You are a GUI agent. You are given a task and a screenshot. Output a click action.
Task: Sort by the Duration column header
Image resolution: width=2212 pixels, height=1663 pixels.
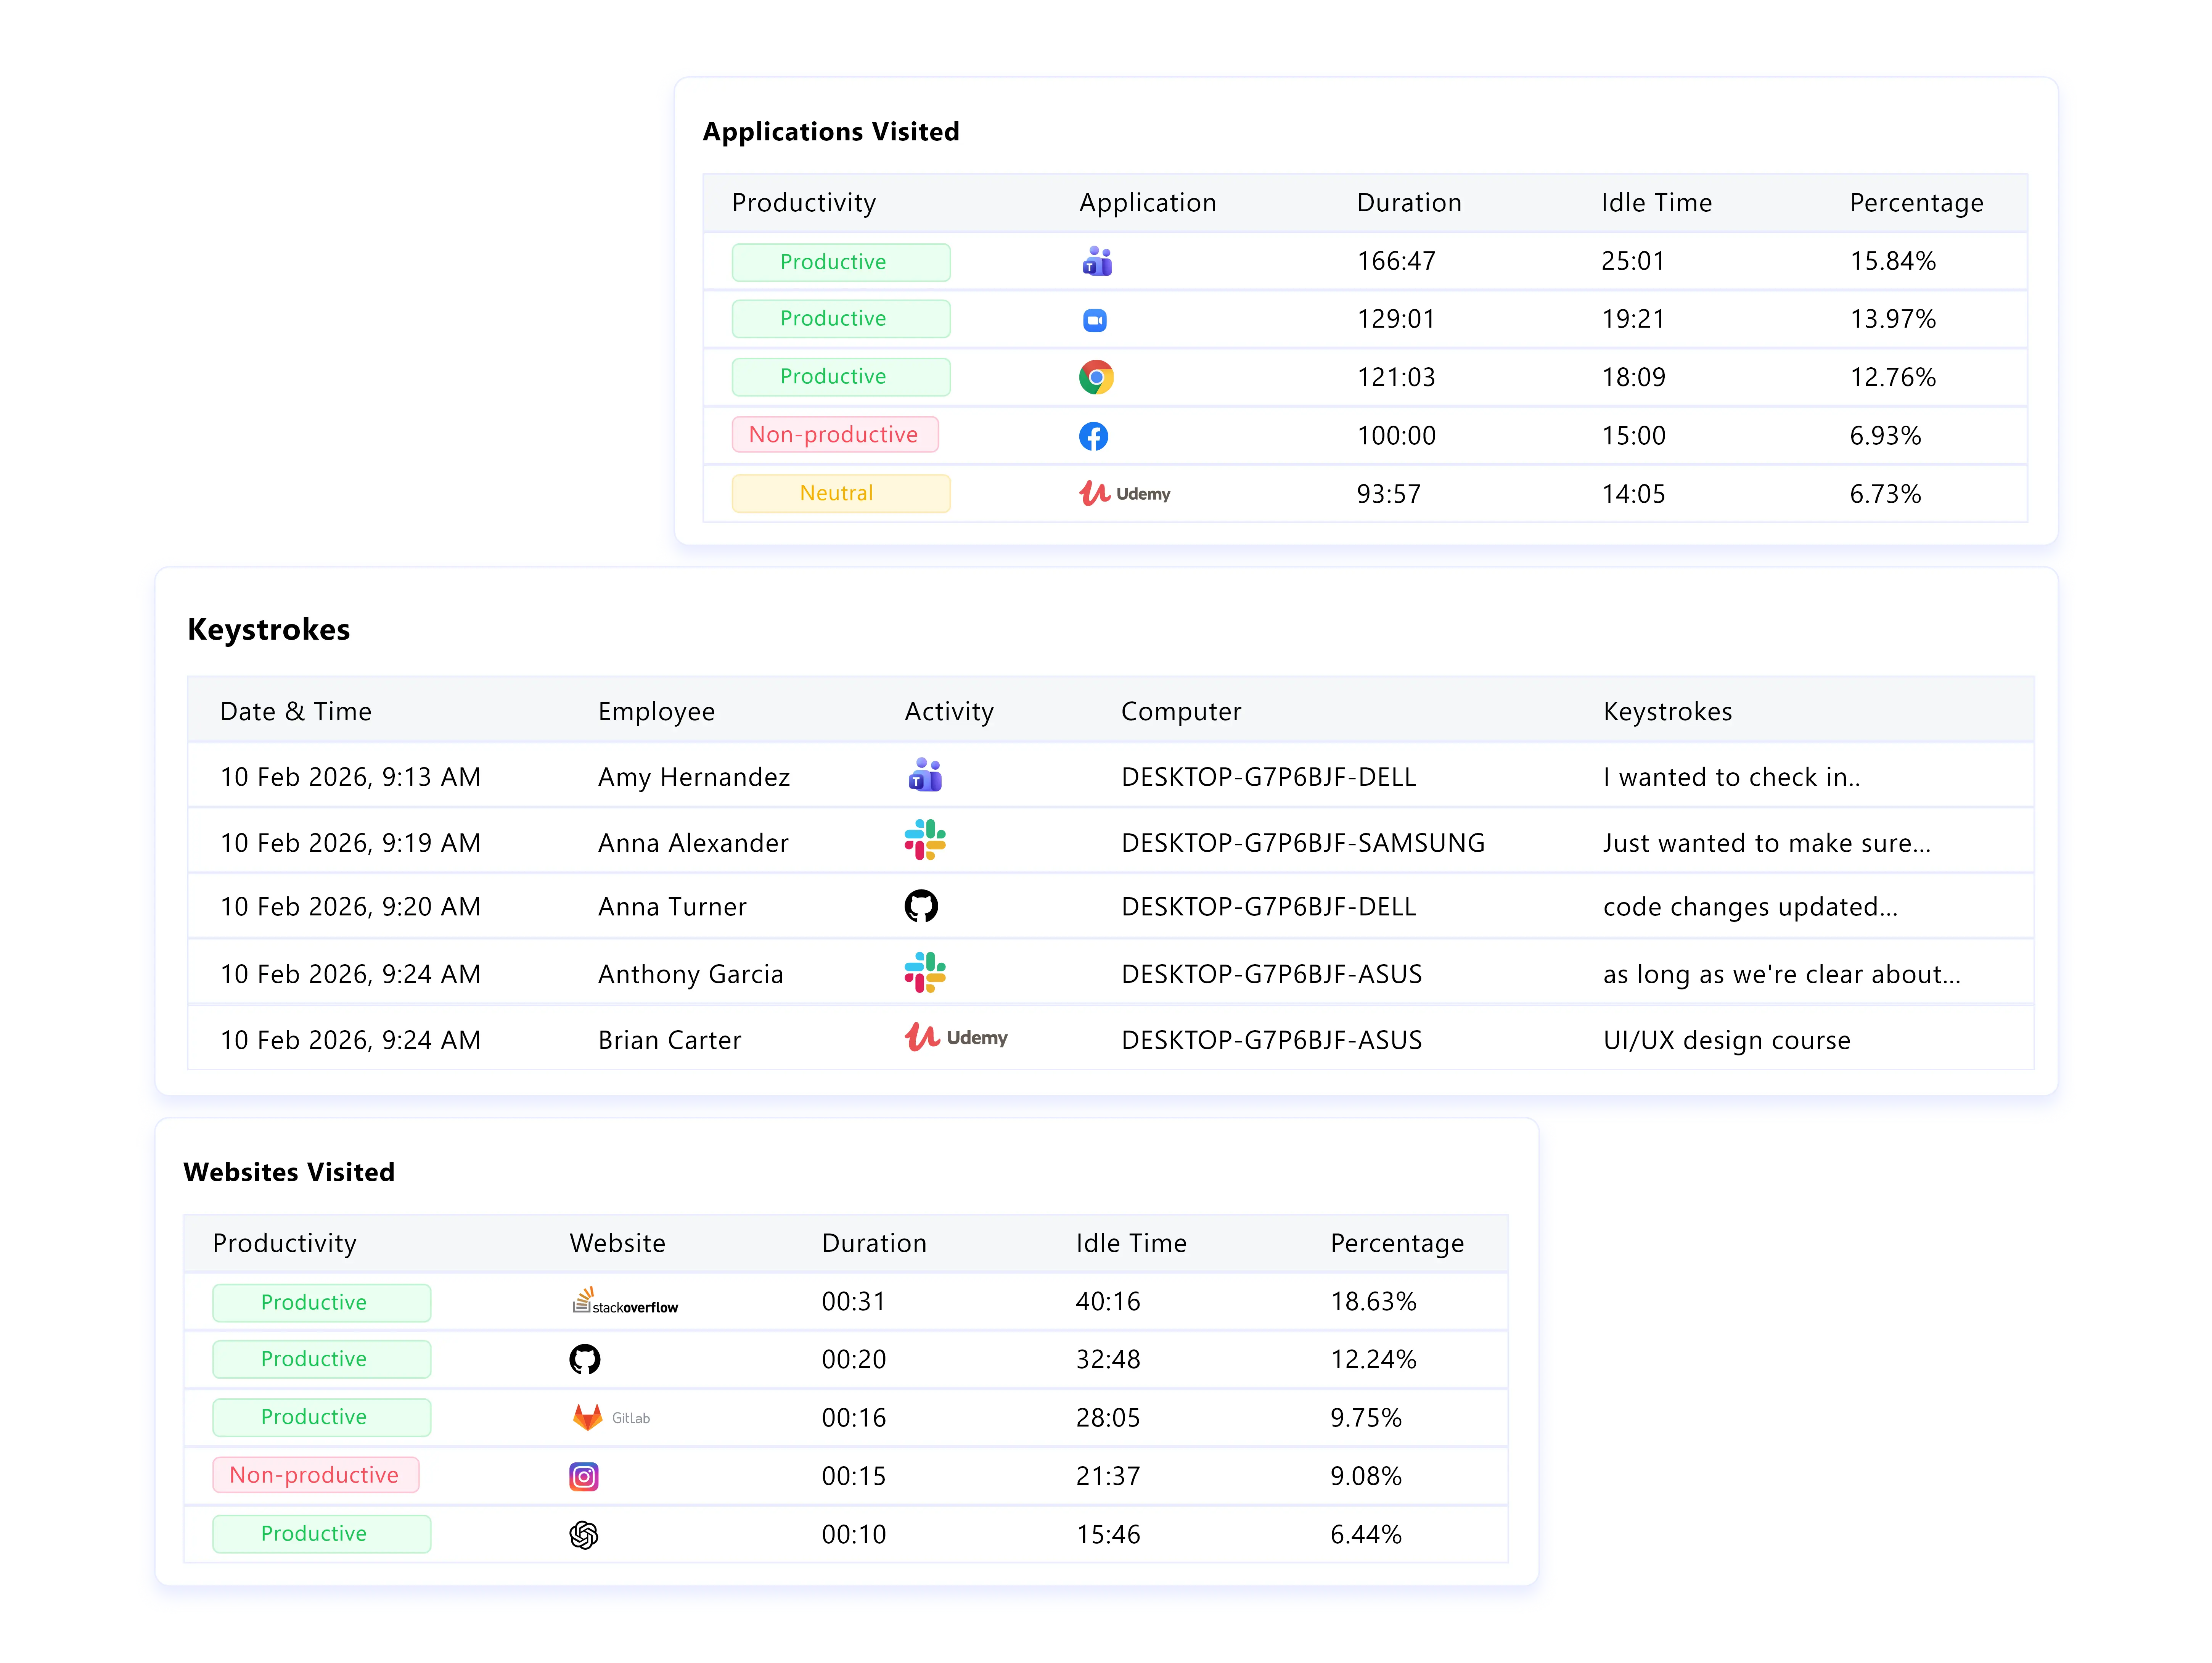click(x=1409, y=202)
